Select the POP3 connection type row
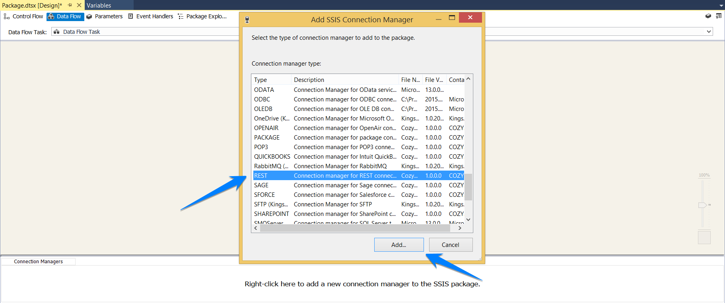725x303 pixels. click(359, 147)
